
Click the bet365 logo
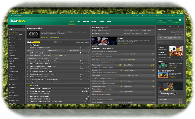(18, 21)
